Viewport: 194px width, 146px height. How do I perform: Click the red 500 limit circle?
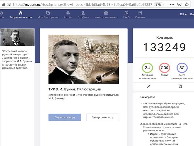point(165,68)
